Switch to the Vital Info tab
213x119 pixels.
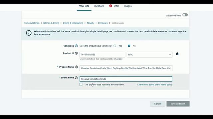(84, 6)
